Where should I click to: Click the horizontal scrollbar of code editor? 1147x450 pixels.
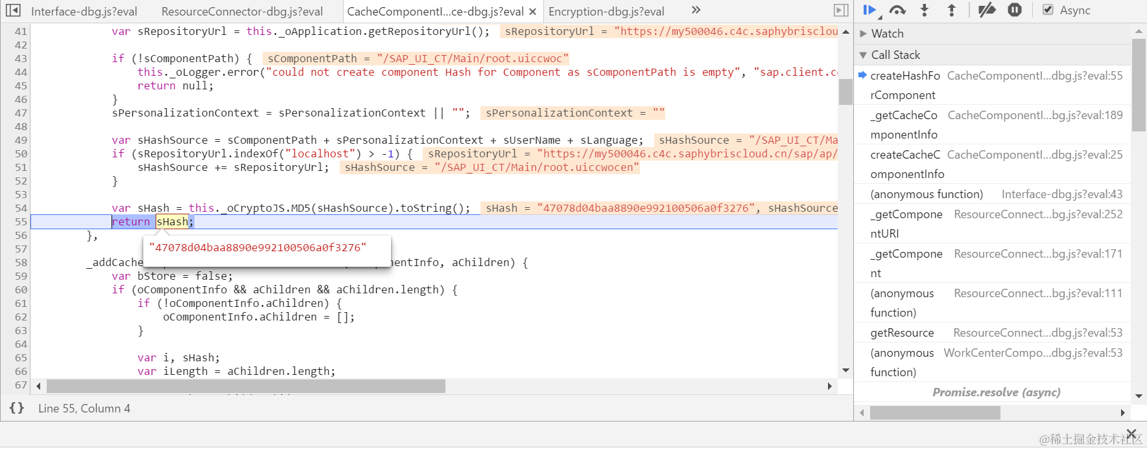[246, 387]
